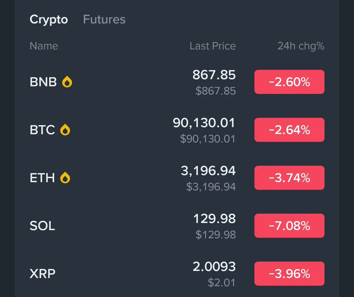Click the flame icon next to BNB
The width and height of the screenshot is (354, 297).
(x=67, y=82)
